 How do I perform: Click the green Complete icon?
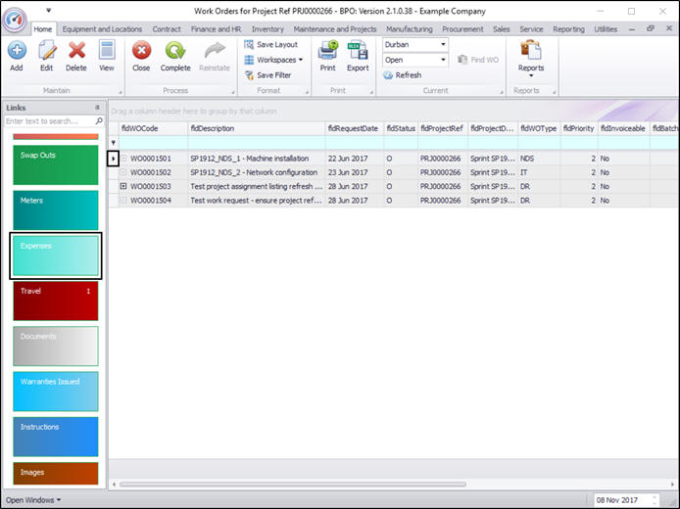coord(175,51)
